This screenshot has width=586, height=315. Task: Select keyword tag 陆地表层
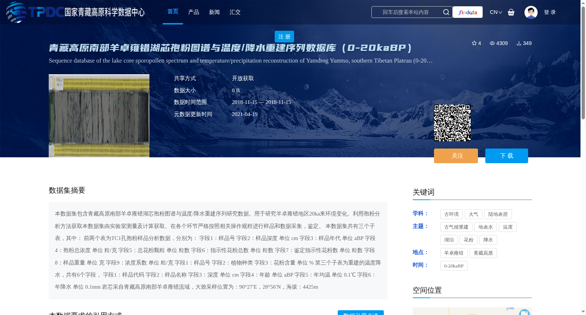pyautogui.click(x=498, y=214)
